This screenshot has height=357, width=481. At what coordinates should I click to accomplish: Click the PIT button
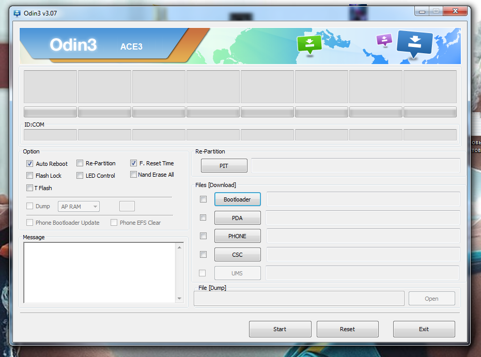click(224, 166)
